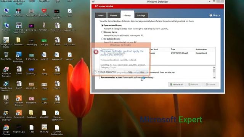Click the 'Severe' alert level cell

click(x=152, y=53)
